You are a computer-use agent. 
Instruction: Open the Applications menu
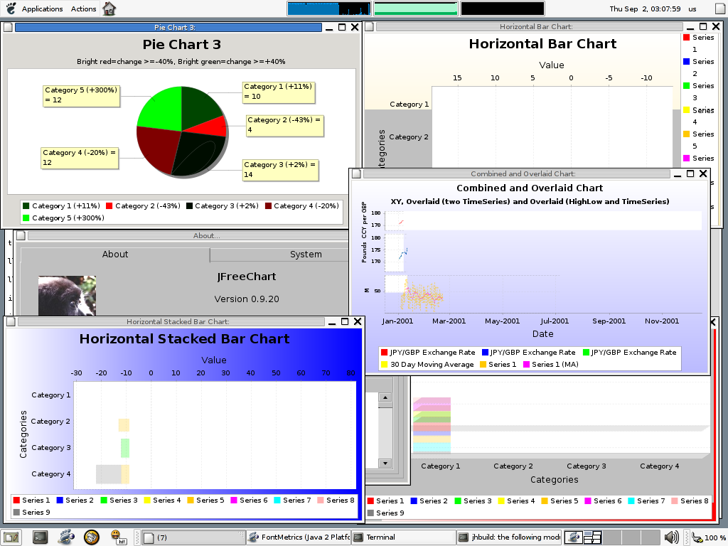point(42,9)
